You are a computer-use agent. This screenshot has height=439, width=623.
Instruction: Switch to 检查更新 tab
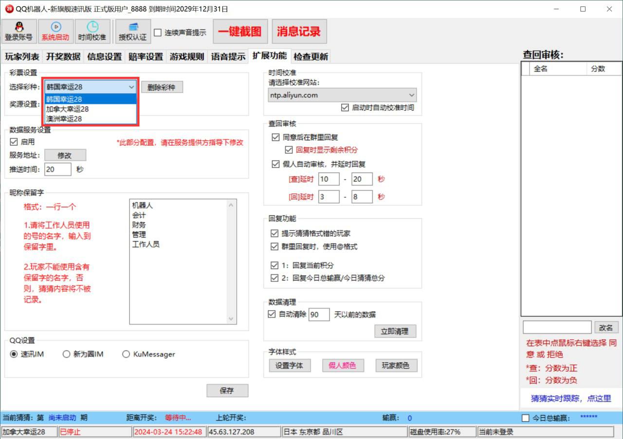point(311,56)
